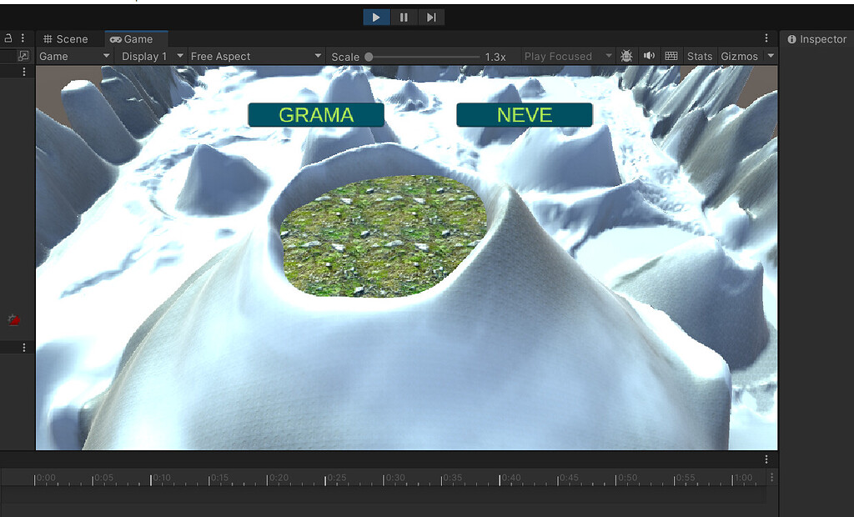Select the keyboard shortcut icon near Stats
Viewport: 854px width, 517px height.
point(671,56)
